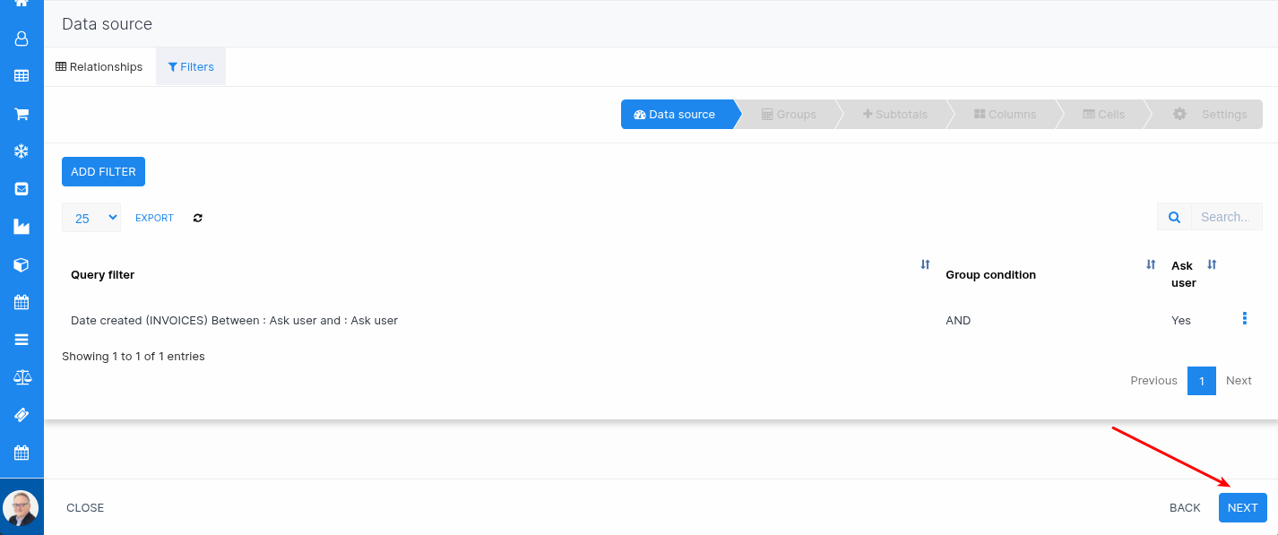Go to the Columns wizard step
This screenshot has height=535, width=1278.
[x=1005, y=115]
